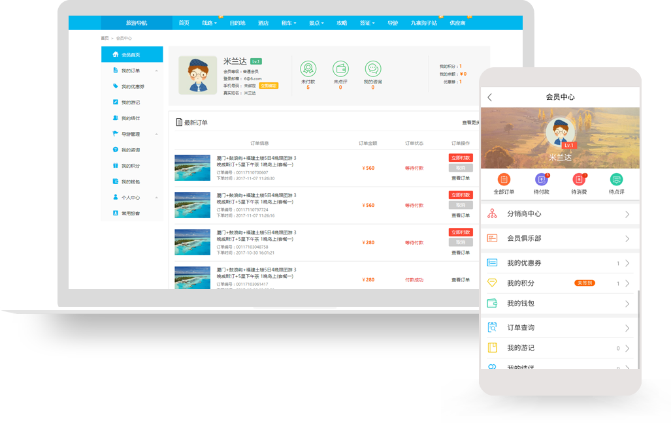
Task: Select 我的优惠券 in the left sidebar
Action: 133,86
